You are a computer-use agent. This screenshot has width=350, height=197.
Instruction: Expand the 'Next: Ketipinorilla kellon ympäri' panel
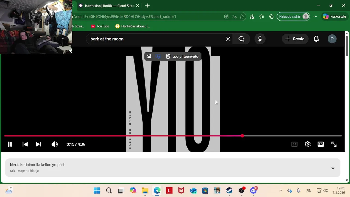(333, 168)
